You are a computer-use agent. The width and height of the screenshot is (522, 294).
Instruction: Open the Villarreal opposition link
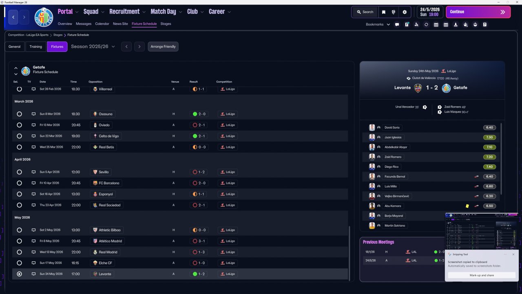(x=102, y=89)
